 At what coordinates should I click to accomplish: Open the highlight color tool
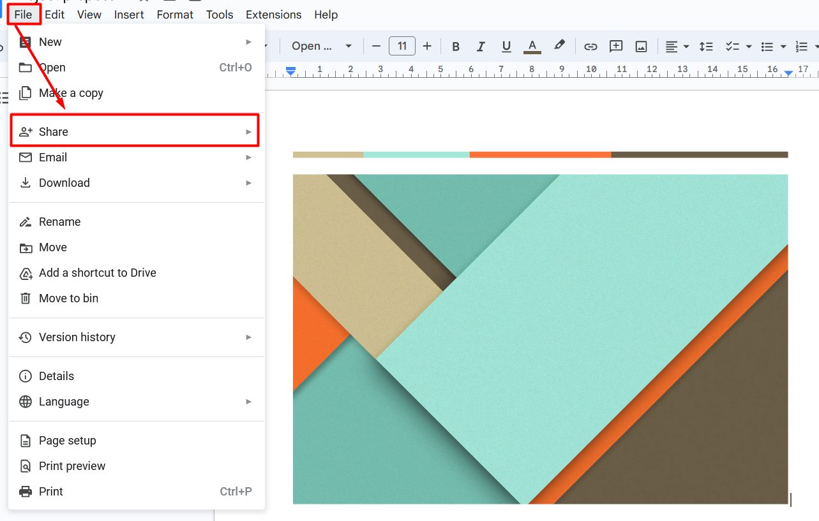pos(559,46)
